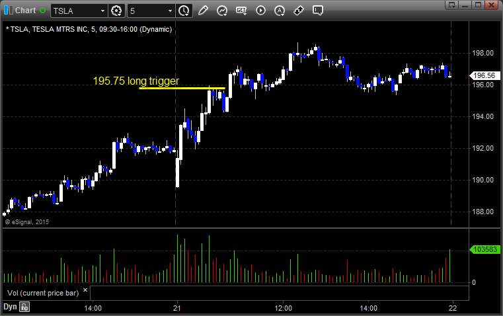This screenshot has width=503, height=316.
Task: Minimize the Chart window
Action: tap(465, 5)
